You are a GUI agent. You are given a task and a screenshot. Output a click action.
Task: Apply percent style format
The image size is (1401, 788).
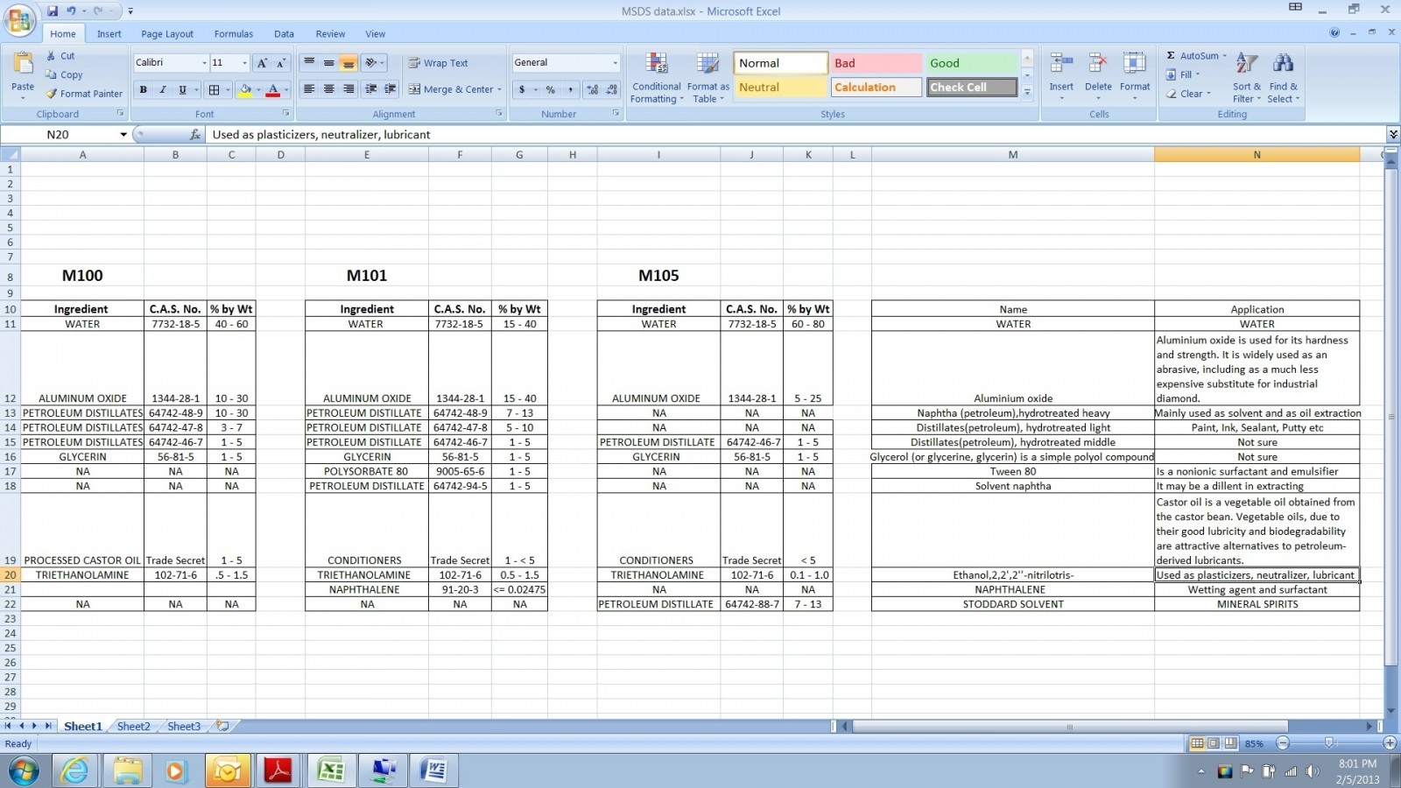550,89
